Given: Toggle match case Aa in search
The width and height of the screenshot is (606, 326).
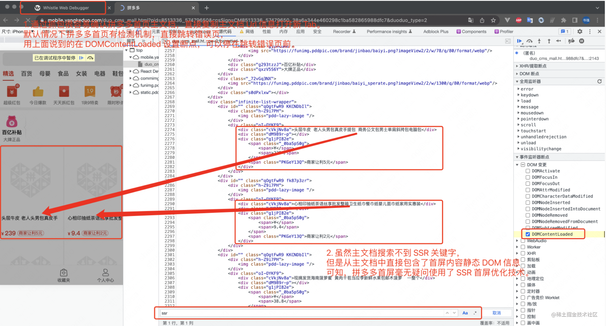Looking at the screenshot, I should [465, 313].
